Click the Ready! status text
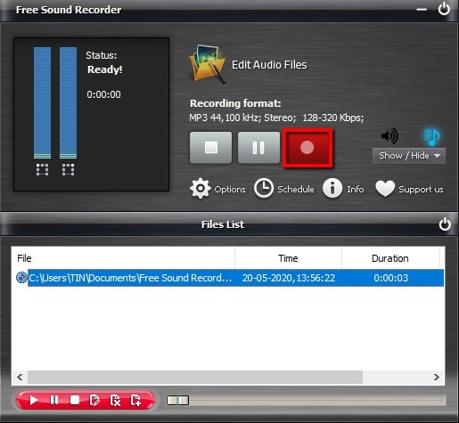Image resolution: width=459 pixels, height=423 pixels. tap(105, 69)
